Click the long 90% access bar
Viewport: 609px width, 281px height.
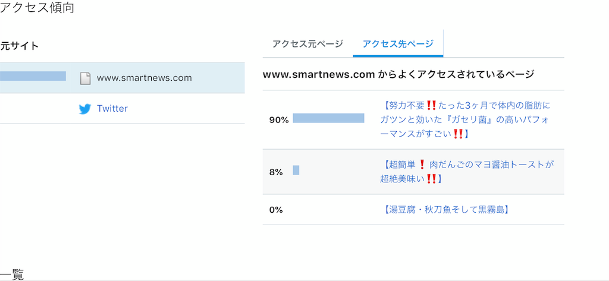tap(328, 118)
